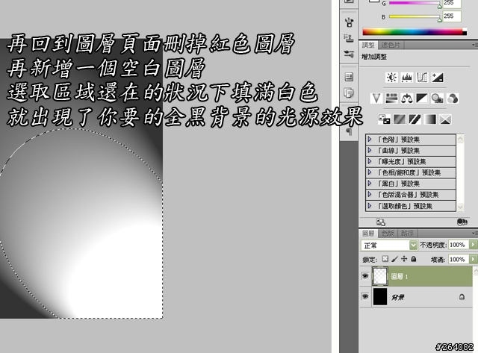The image size is (478, 353).
Task: Click the presets list scroll-down arrow
Action: click(x=460, y=207)
